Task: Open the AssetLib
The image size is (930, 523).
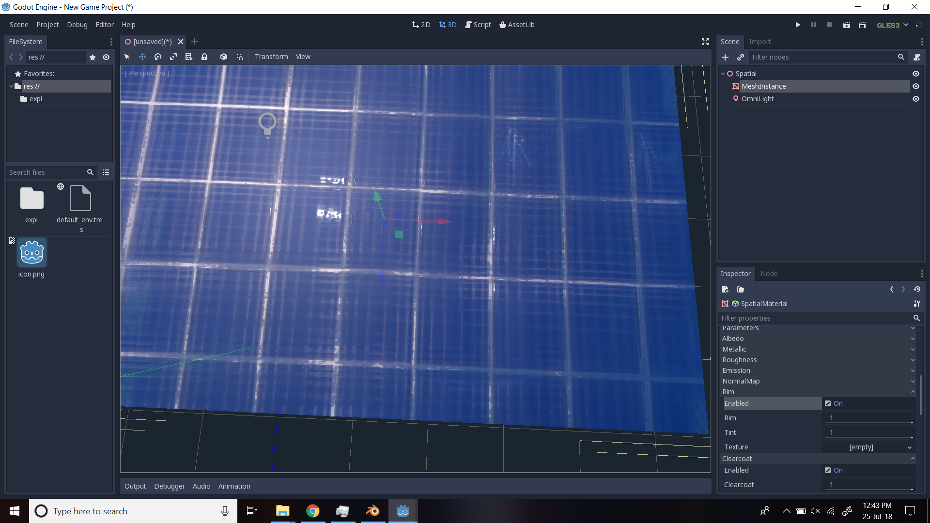Action: (x=517, y=24)
